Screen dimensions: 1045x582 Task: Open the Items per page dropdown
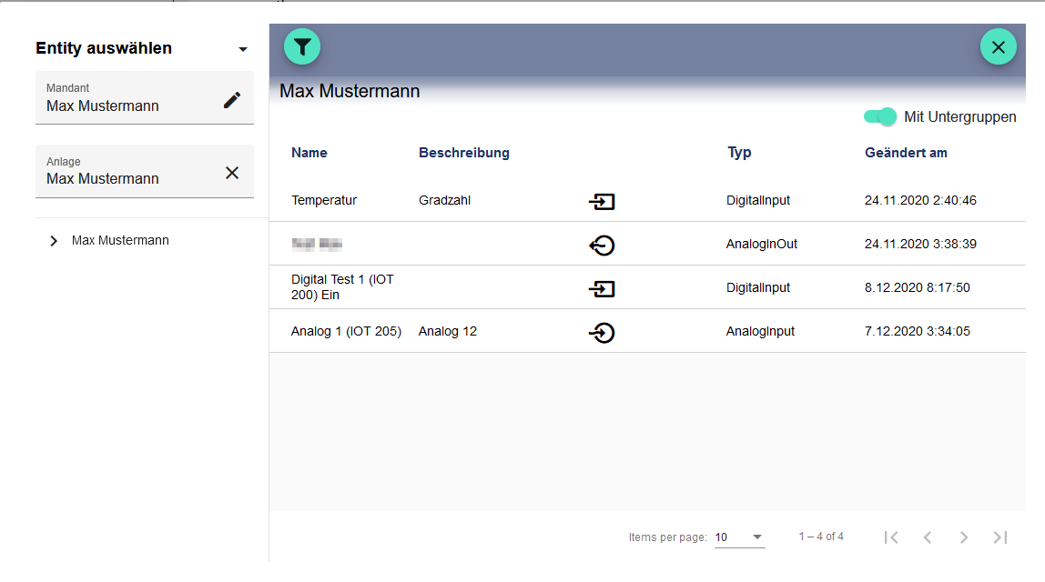click(x=739, y=537)
